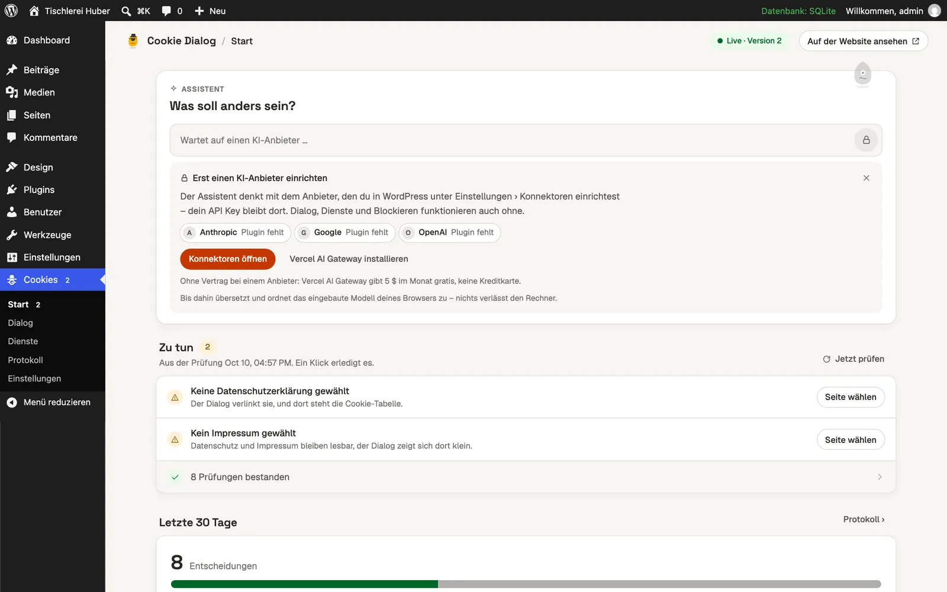Click the Entscheidungen progress bar

(526, 584)
